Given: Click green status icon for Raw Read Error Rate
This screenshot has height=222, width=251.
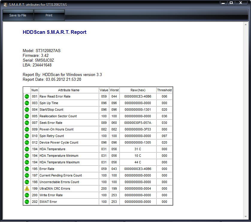Looking at the screenshot, I should point(27,96).
